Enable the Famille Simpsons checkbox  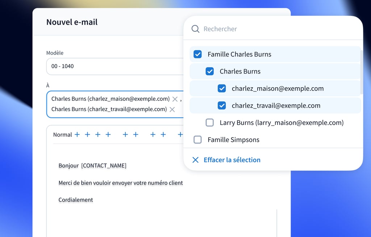tap(197, 140)
